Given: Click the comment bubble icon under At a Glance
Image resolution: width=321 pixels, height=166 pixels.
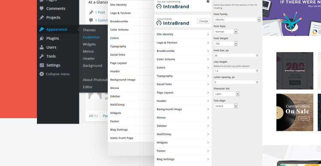Looking at the screenshot, I should click(91, 20).
